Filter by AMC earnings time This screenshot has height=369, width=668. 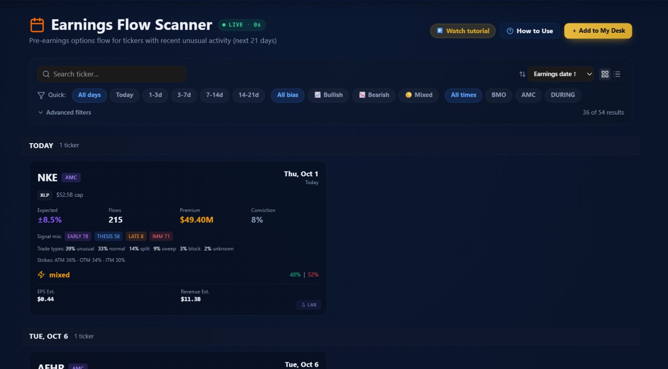coord(528,95)
